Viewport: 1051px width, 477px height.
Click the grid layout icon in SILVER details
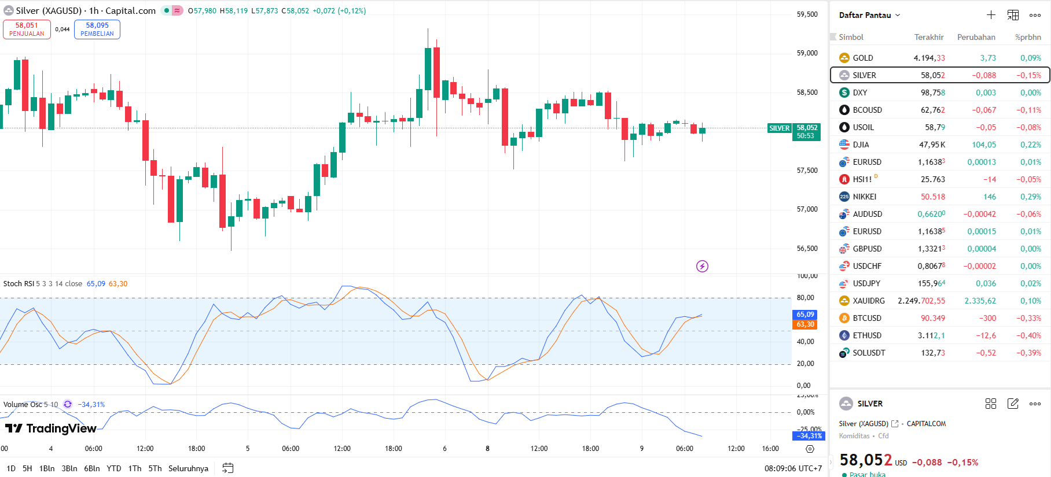click(x=991, y=404)
